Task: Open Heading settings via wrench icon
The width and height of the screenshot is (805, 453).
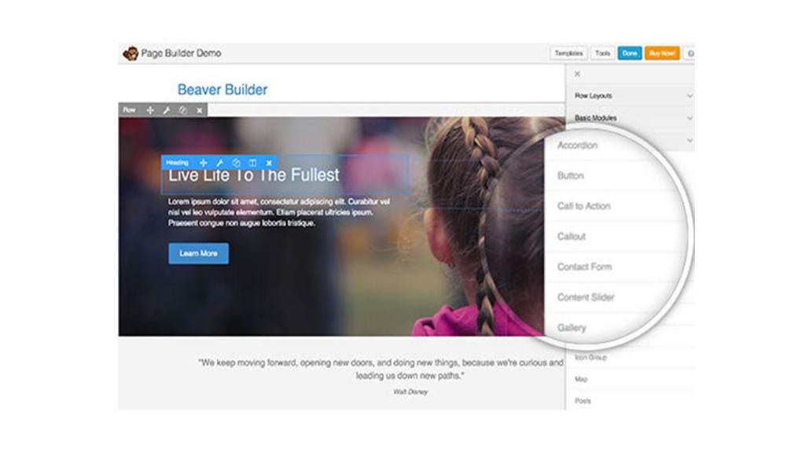Action: pyautogui.click(x=219, y=163)
